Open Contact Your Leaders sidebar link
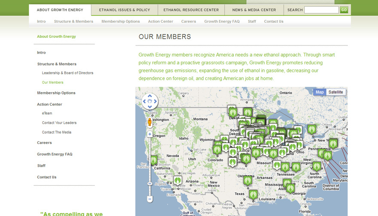 (x=59, y=123)
